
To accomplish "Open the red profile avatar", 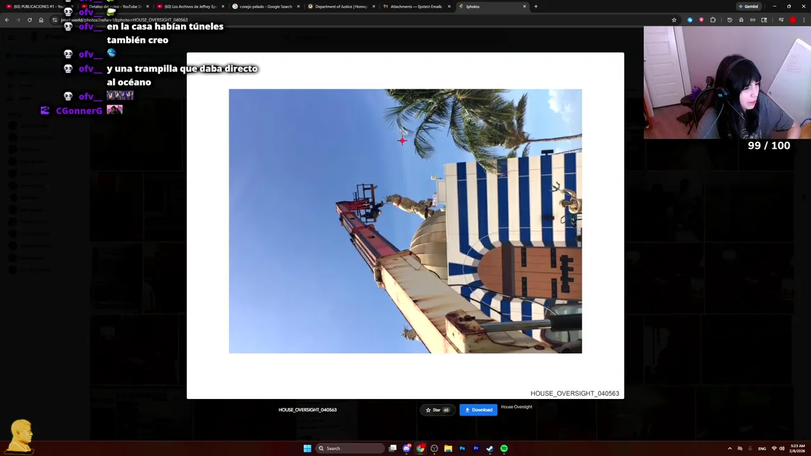I will click(793, 20).
